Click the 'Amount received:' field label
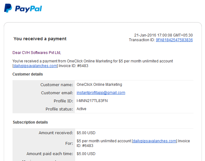Screen dimensions: 205x161 (56, 133)
